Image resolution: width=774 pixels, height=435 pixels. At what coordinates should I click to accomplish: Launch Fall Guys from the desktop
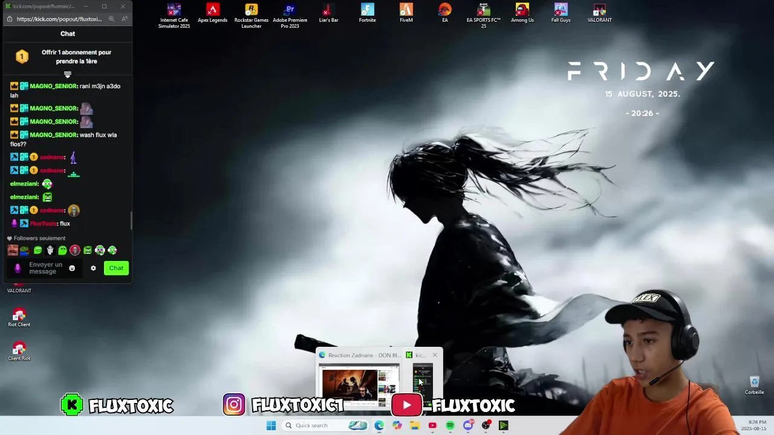click(x=561, y=13)
